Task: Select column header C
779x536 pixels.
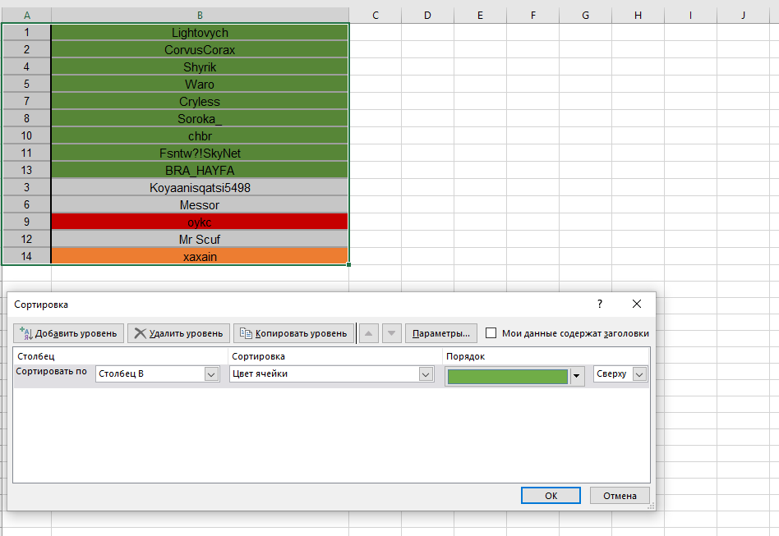Action: 375,16
